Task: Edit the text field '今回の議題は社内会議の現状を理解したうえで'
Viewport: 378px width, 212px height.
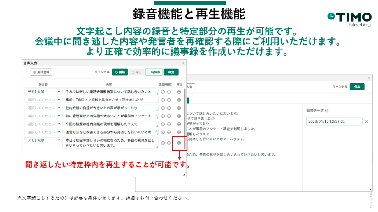Action: 111,124
